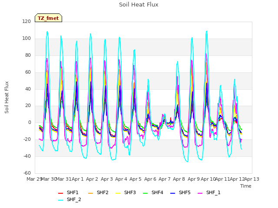Image resolution: width=278 pixels, height=208 pixels.
Task: Click the SHF_2 legend label
Action: click(74, 199)
